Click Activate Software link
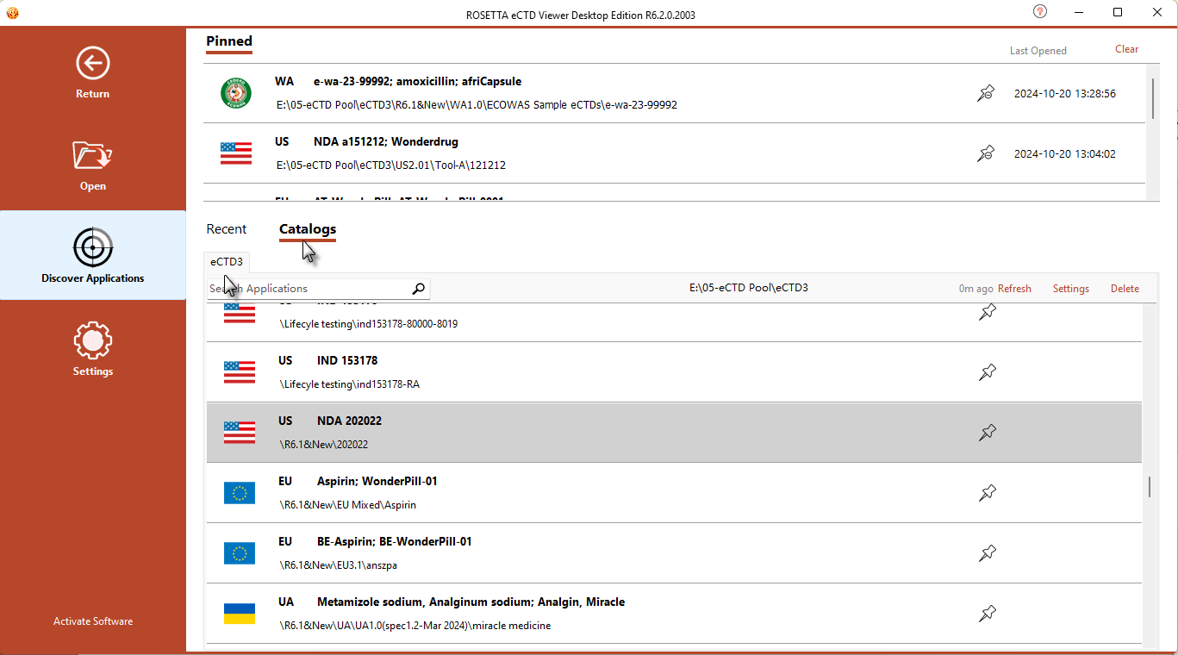This screenshot has height=655, width=1178. (x=93, y=621)
